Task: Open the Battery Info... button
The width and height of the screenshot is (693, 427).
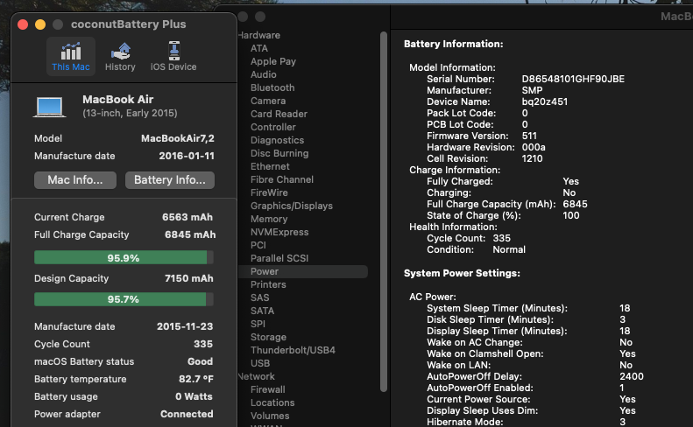Action: [x=170, y=180]
